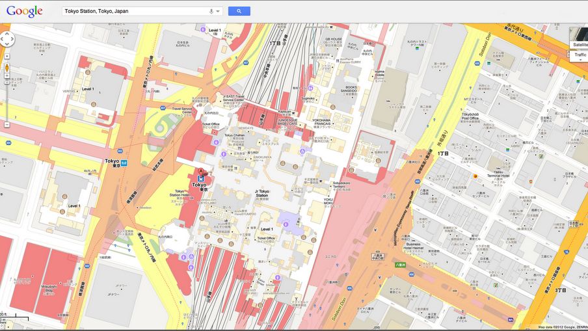Click the blue search magnifier button

coord(239,11)
